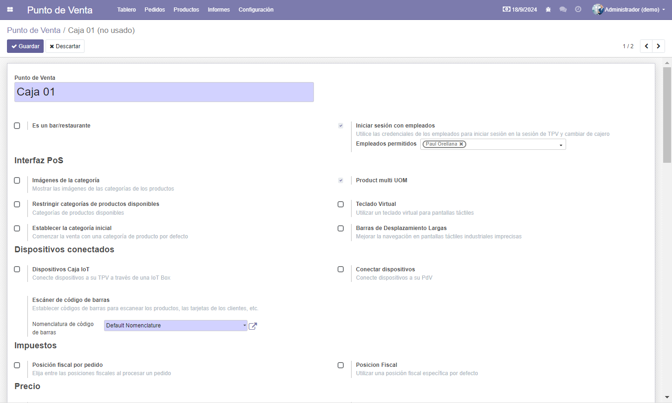Check Establecer la categoría inicial
The height and width of the screenshot is (403, 672).
pyautogui.click(x=17, y=229)
